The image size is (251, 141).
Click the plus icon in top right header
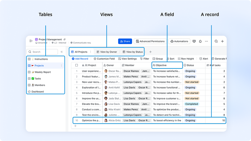pyautogui.click(x=222, y=41)
